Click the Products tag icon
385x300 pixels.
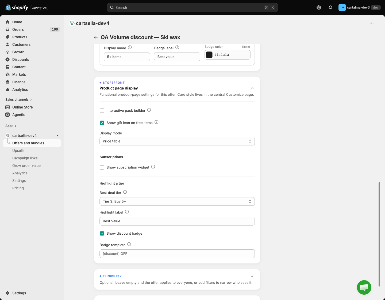pos(7,37)
